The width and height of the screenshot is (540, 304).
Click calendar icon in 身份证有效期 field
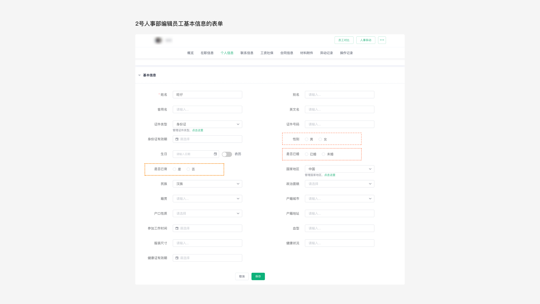(177, 139)
